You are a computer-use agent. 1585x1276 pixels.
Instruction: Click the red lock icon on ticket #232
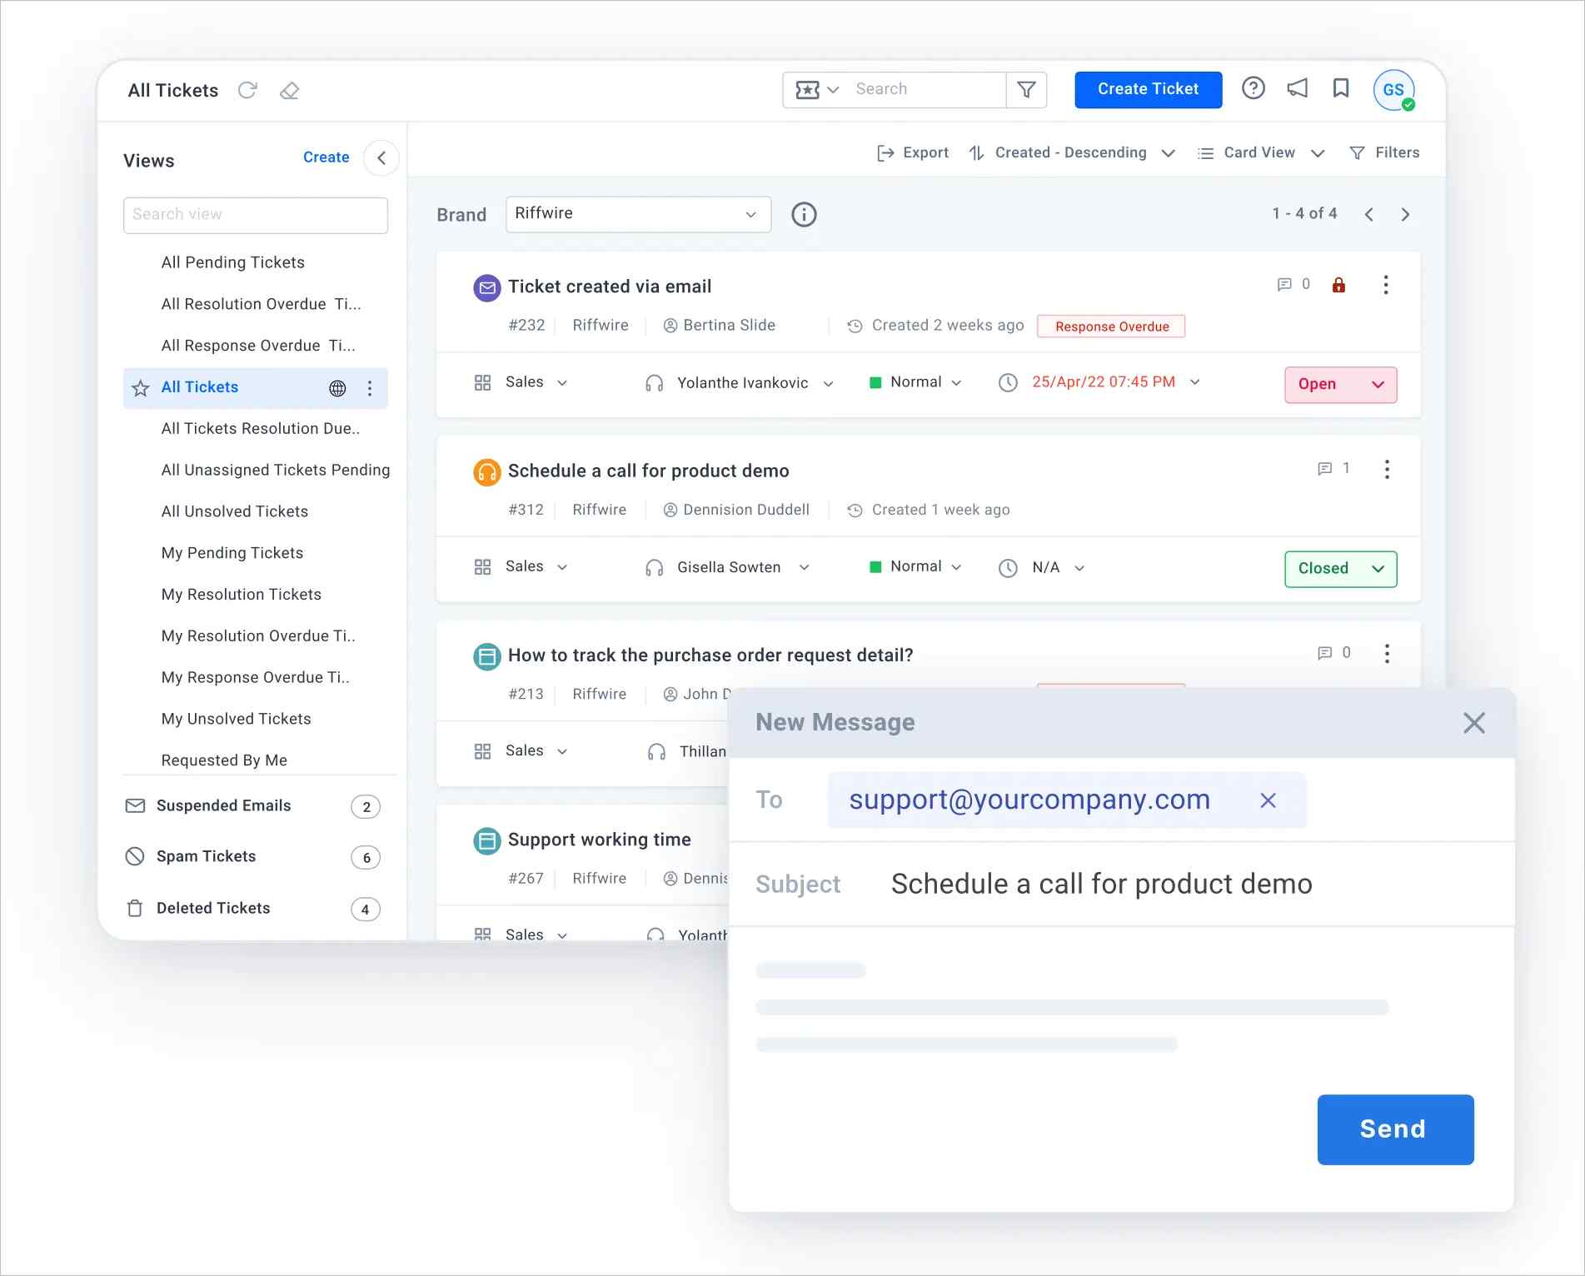tap(1338, 285)
